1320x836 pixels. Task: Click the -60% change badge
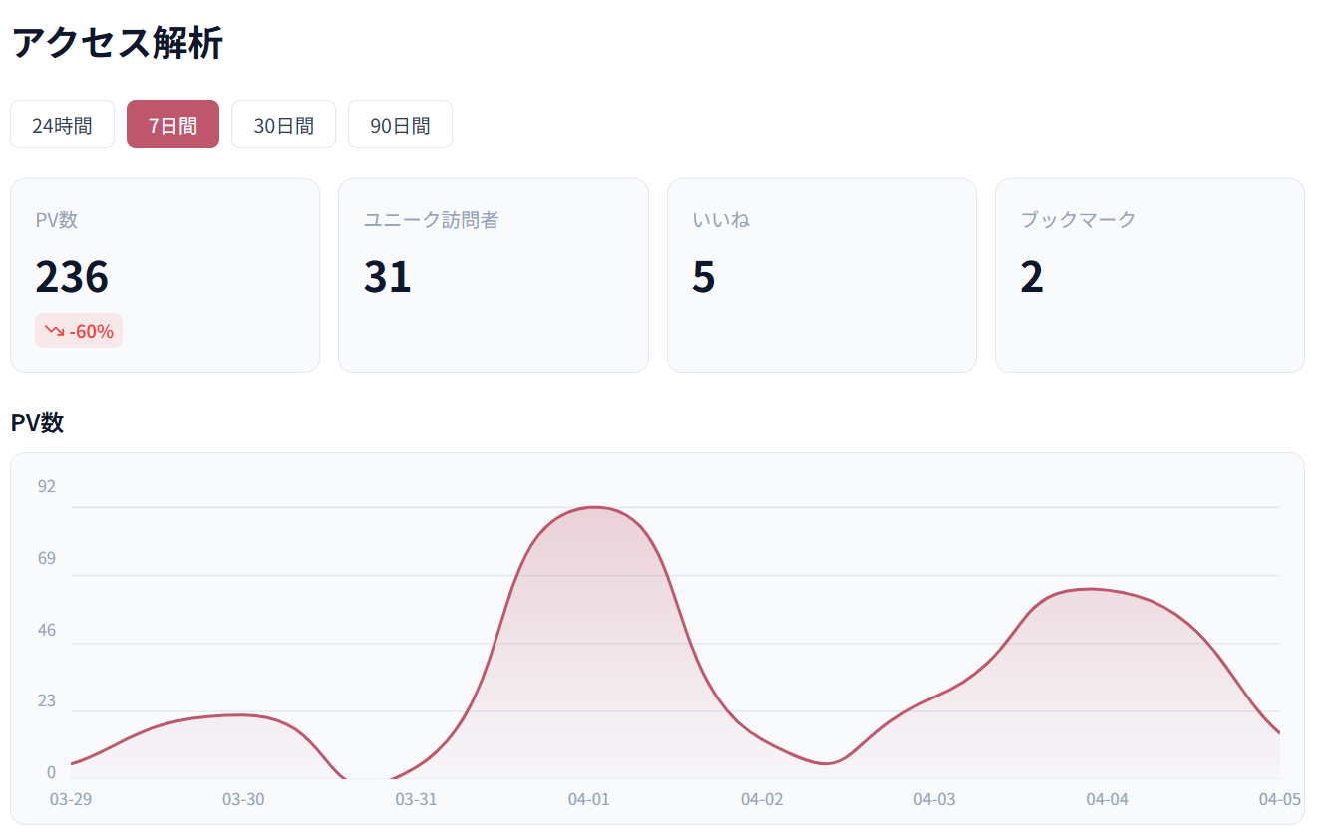coord(79,331)
